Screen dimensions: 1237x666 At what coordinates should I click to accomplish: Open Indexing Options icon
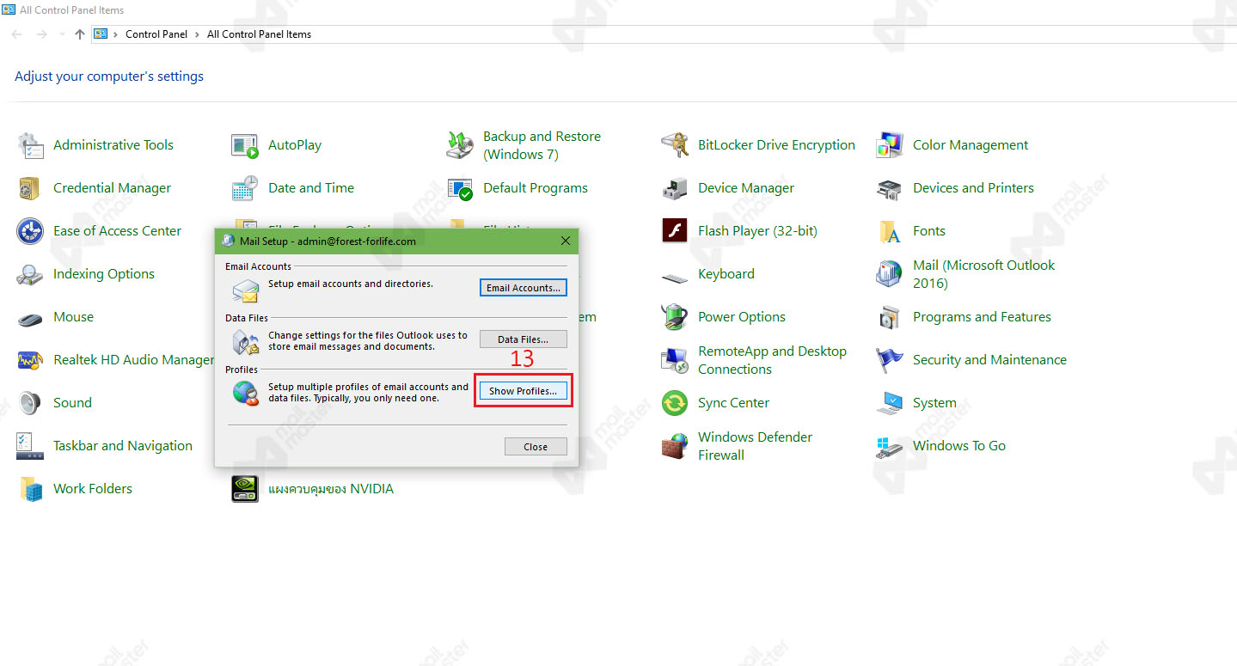(31, 274)
